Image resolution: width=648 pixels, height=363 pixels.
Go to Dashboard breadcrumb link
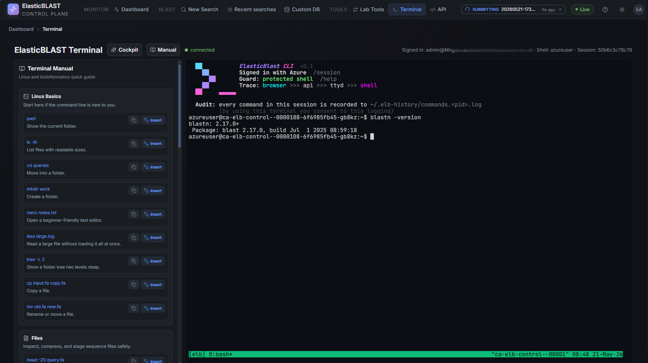[21, 29]
